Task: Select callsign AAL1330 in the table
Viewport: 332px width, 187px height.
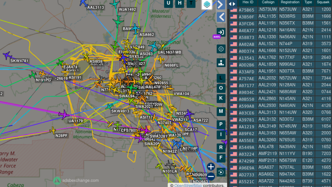Action: point(267,37)
